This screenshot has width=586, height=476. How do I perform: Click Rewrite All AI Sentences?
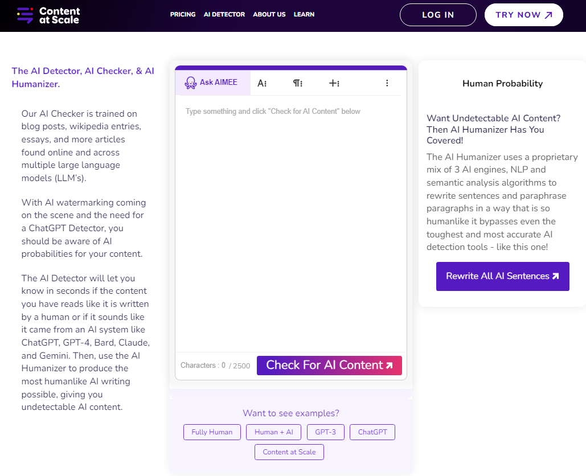click(x=502, y=276)
